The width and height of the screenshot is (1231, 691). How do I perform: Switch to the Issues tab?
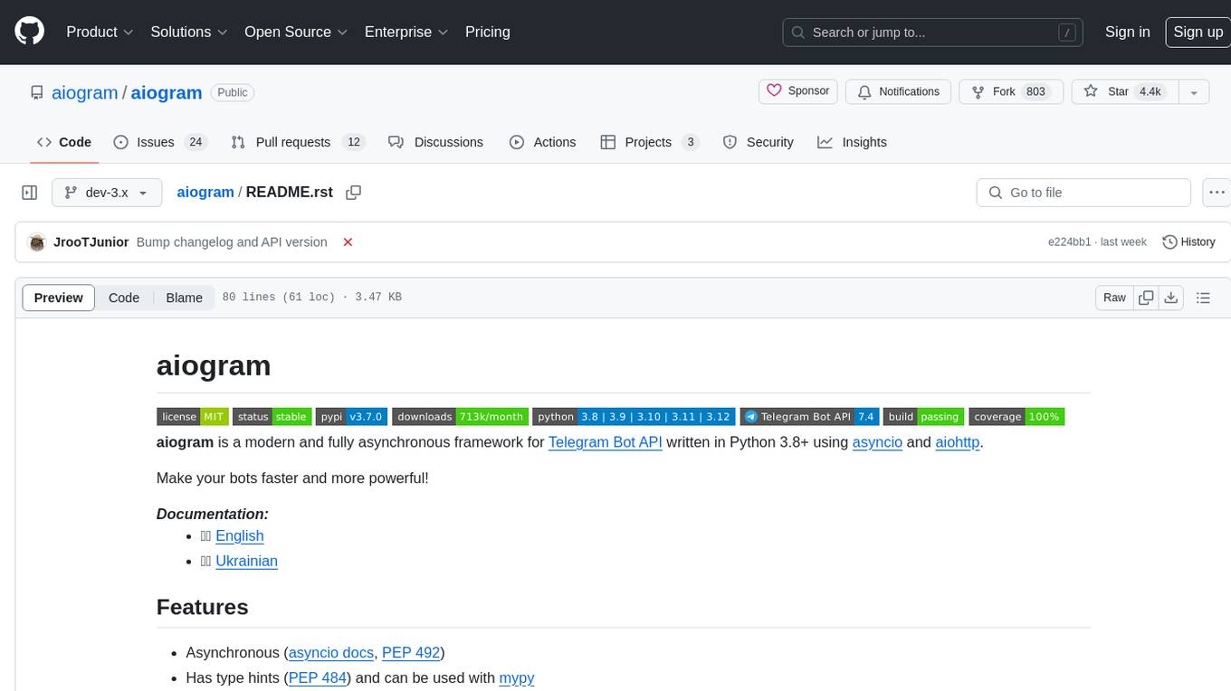[x=160, y=142]
